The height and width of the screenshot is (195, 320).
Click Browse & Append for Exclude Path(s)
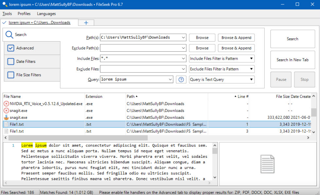(x=236, y=48)
